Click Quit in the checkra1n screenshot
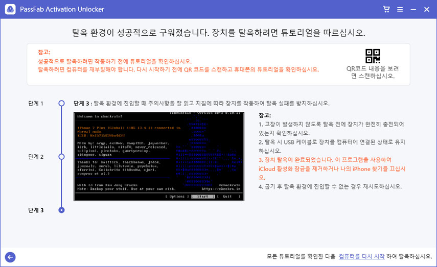 click(226, 196)
